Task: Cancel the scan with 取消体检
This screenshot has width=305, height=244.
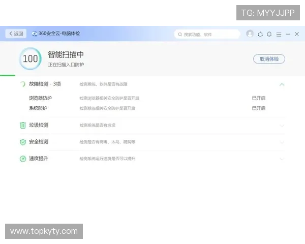Action: (x=269, y=59)
